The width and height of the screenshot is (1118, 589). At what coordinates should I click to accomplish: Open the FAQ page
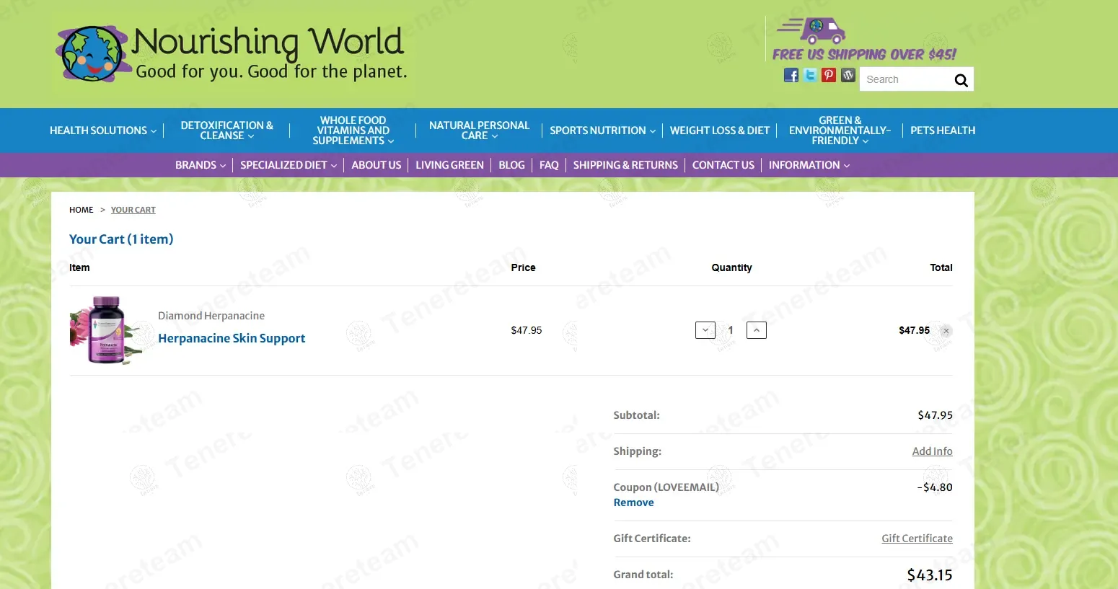[549, 165]
